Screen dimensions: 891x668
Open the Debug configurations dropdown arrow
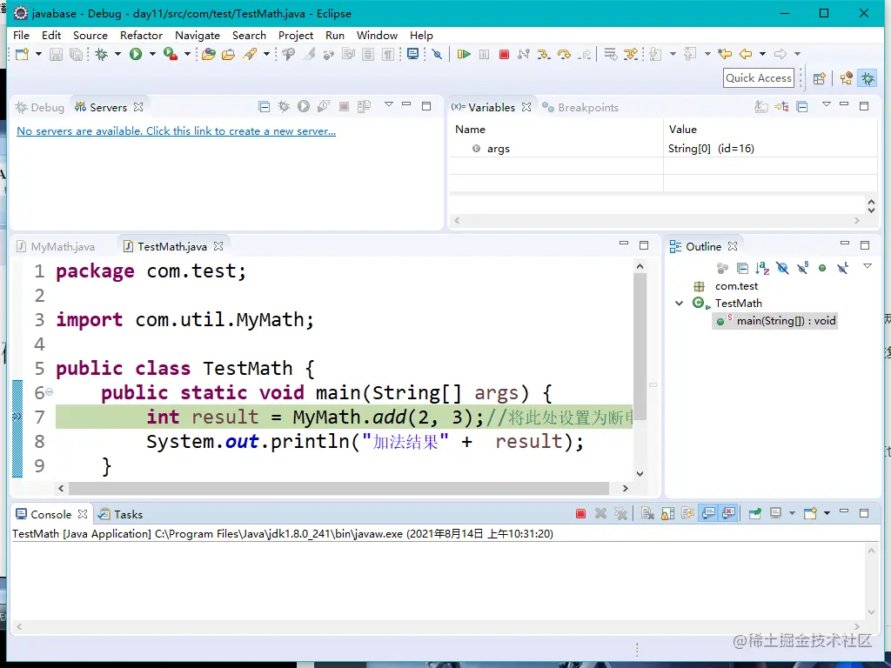[117, 54]
